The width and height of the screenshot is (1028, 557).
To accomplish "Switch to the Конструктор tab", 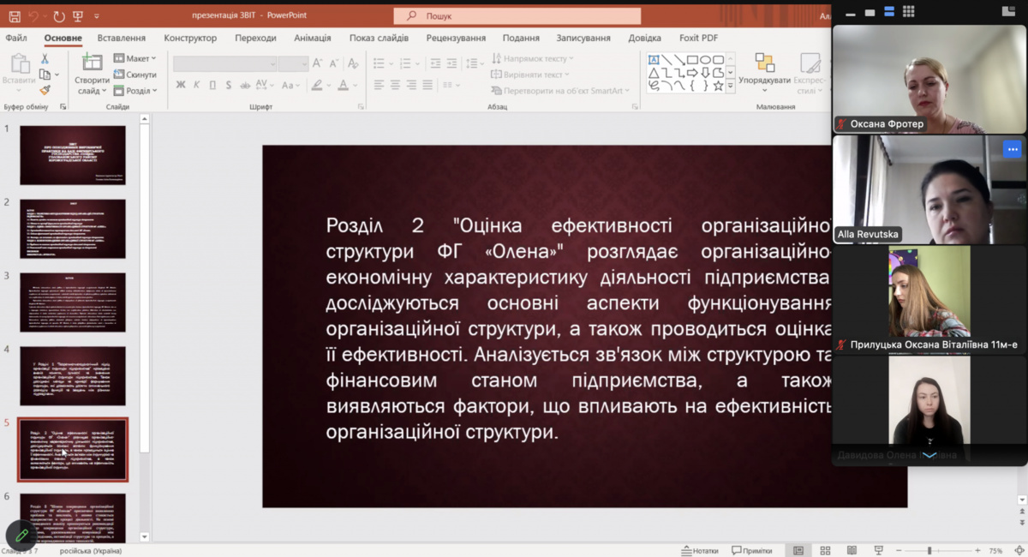I will click(190, 38).
